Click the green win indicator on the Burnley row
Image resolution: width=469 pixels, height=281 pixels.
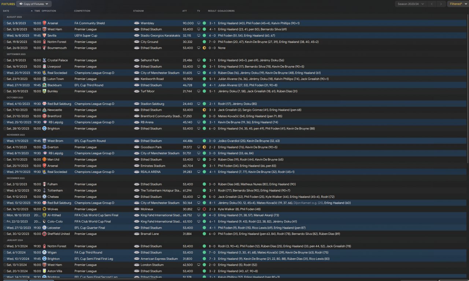click(x=204, y=92)
